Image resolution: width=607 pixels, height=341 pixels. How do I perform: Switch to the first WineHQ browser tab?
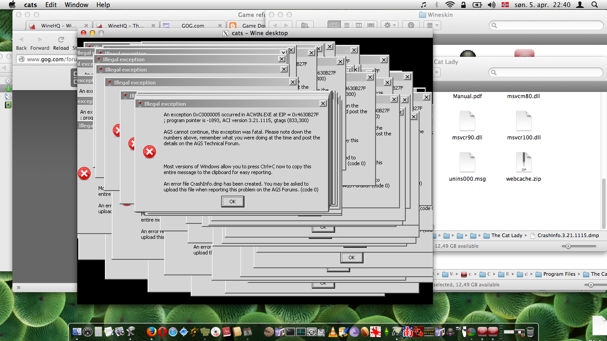point(59,26)
